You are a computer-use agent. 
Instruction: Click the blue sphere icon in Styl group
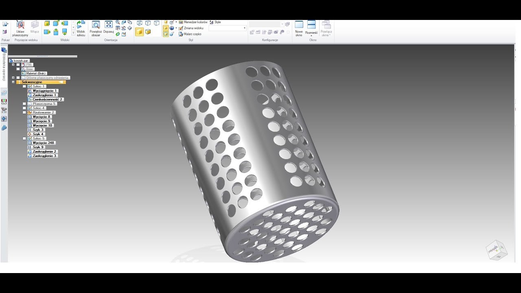click(x=172, y=28)
